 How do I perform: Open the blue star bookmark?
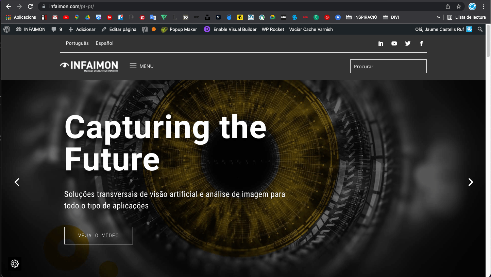tap(338, 17)
